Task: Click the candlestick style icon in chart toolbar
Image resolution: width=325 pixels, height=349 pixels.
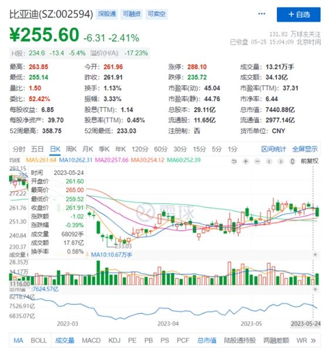Action: [293, 161]
